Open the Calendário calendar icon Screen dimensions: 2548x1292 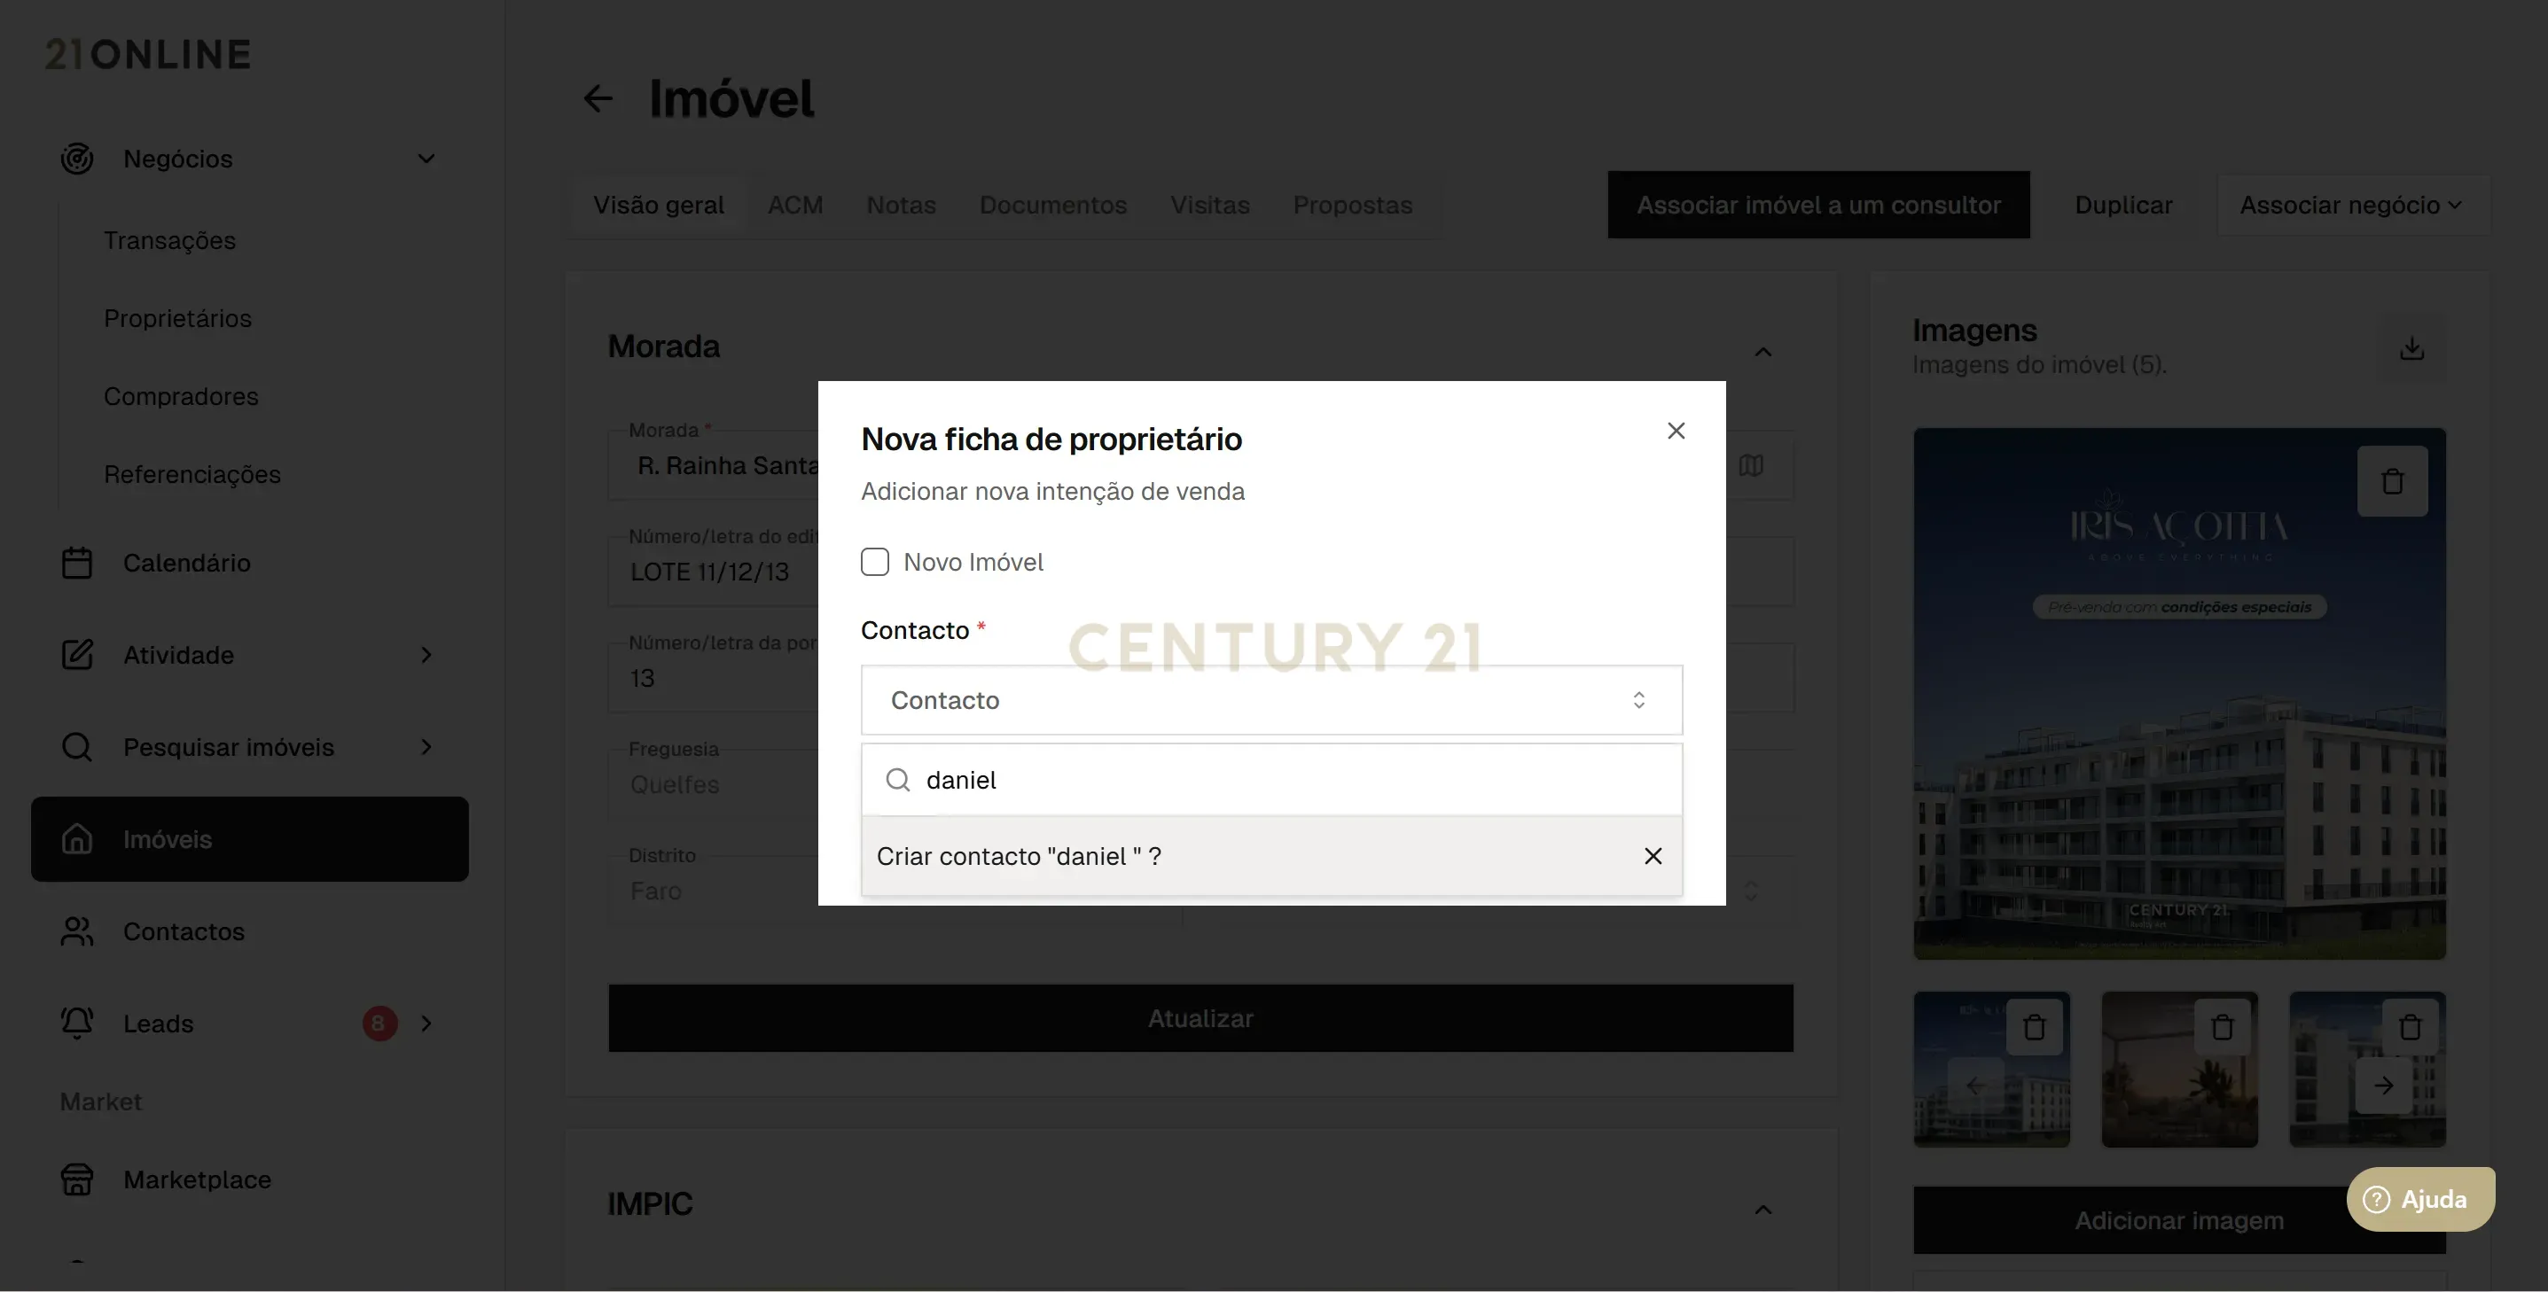(x=77, y=563)
